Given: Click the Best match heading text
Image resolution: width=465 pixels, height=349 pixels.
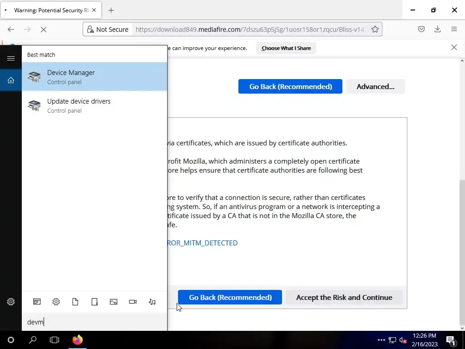Looking at the screenshot, I should [x=41, y=55].
